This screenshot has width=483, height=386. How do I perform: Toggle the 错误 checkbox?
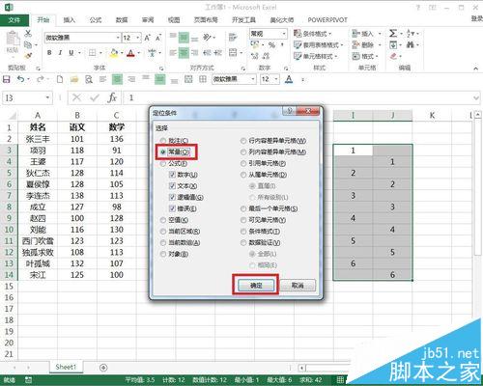coord(183,208)
